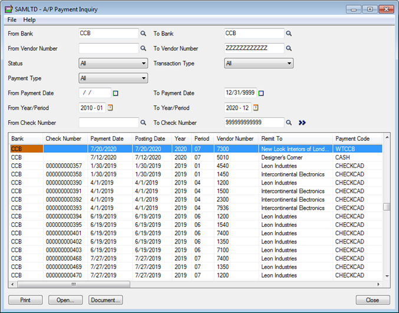Select check number 00000000357 row
This screenshot has height=313, width=399.
click(x=196, y=166)
